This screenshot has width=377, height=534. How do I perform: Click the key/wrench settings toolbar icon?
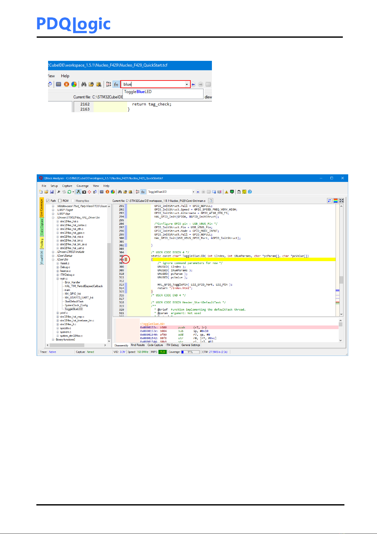click(x=59, y=192)
